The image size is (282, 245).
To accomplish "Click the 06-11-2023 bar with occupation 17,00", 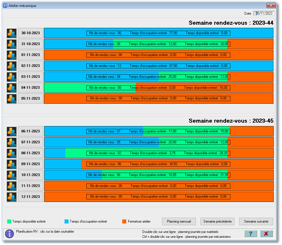I will pos(159,132).
